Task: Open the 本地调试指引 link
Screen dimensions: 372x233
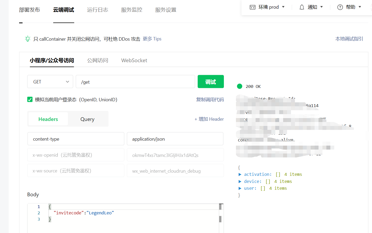Action: click(x=349, y=39)
